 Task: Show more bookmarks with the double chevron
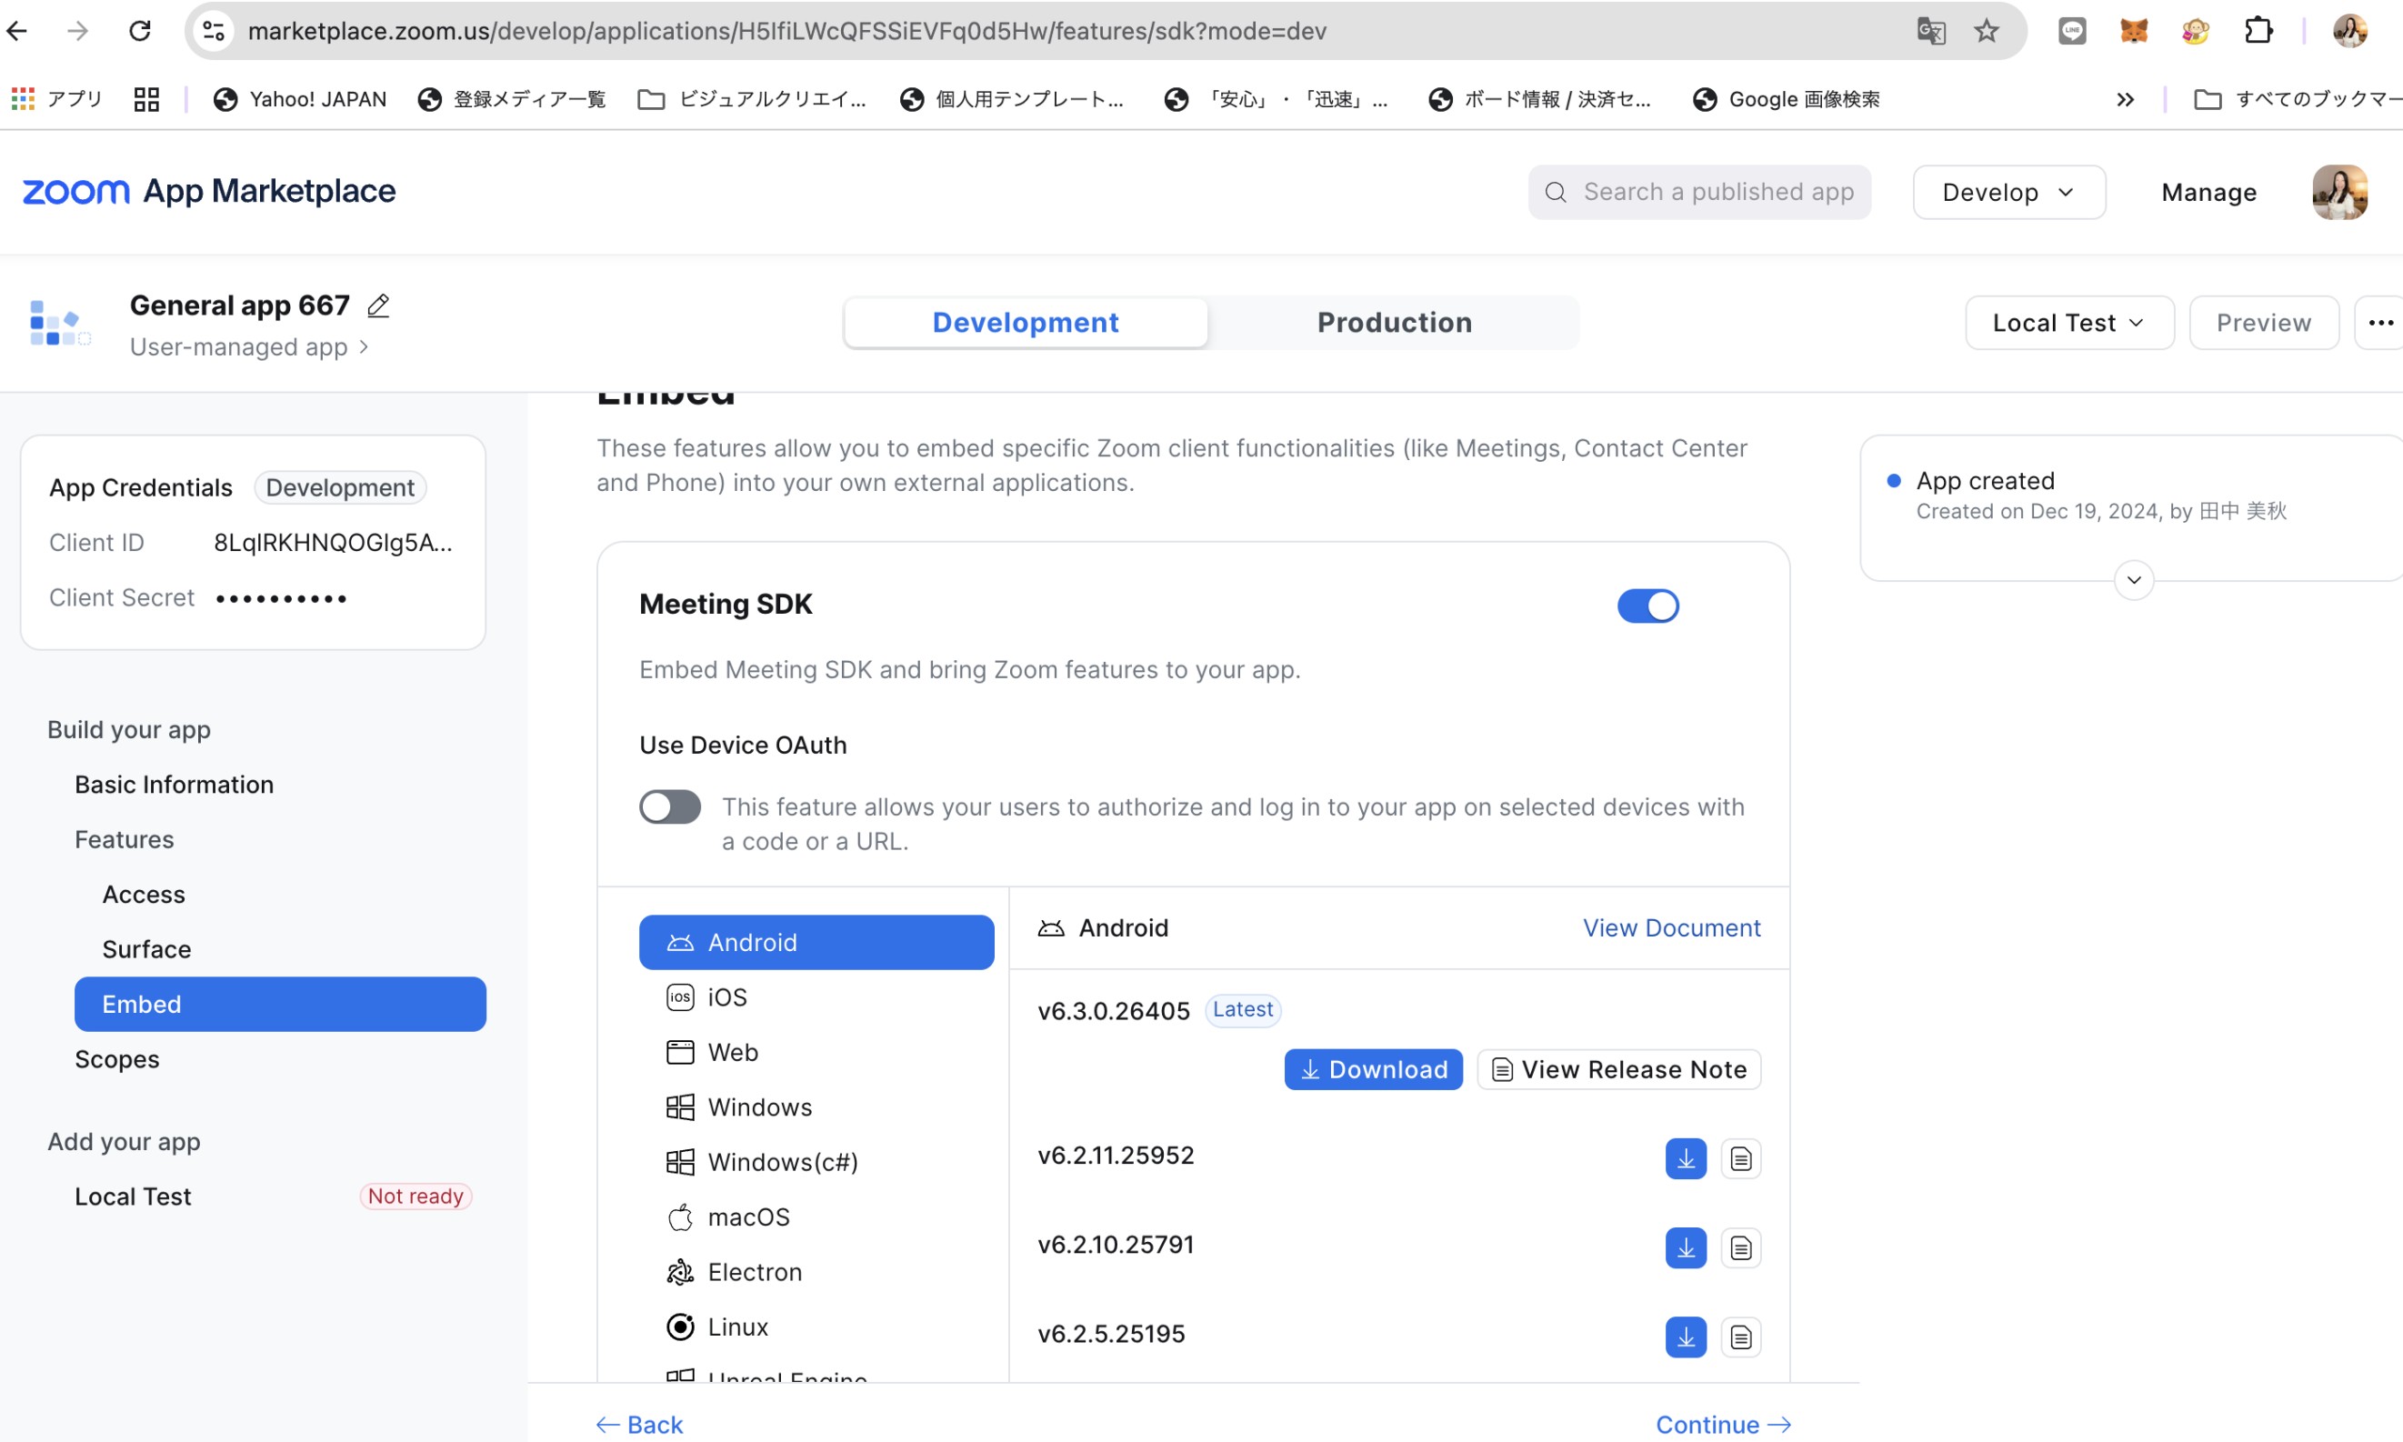[x=2125, y=99]
